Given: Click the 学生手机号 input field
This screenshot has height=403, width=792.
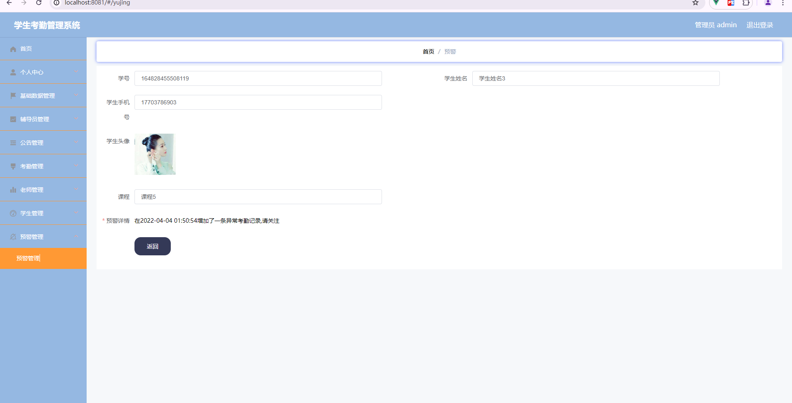Looking at the screenshot, I should pos(258,102).
